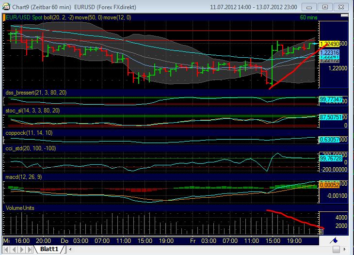Click the date range 11.07.2012 14:00 - 13.07.2012 23:00
The image size is (354, 255).
[x=254, y=7]
